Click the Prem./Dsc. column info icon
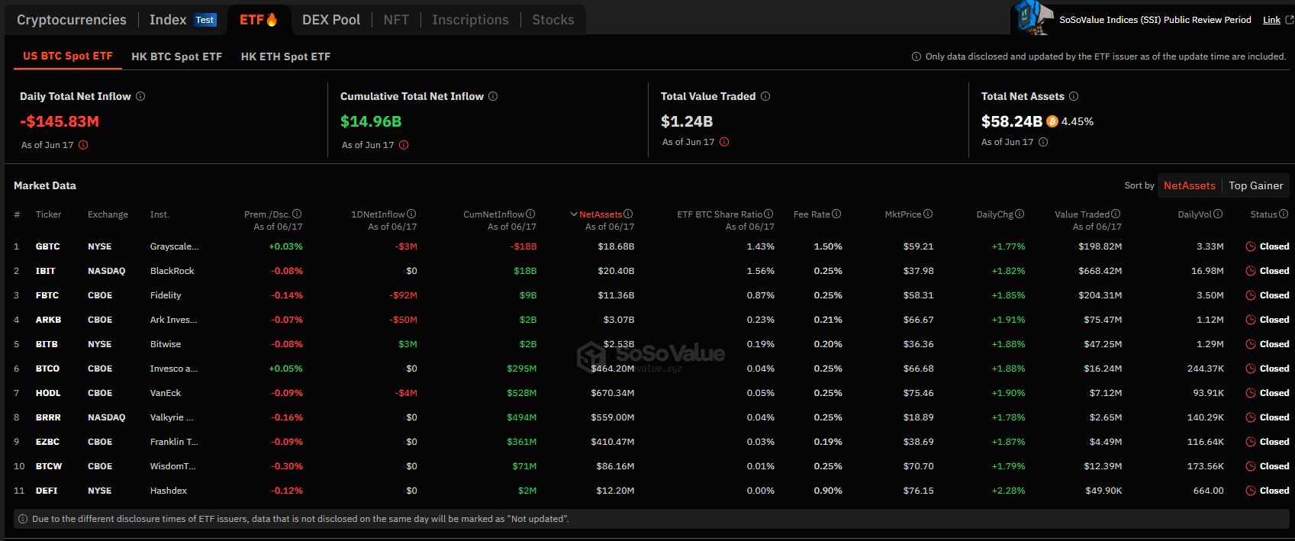The width and height of the screenshot is (1295, 541). pyautogui.click(x=297, y=214)
